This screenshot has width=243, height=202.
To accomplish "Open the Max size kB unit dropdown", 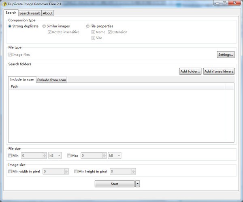I will 115,156.
